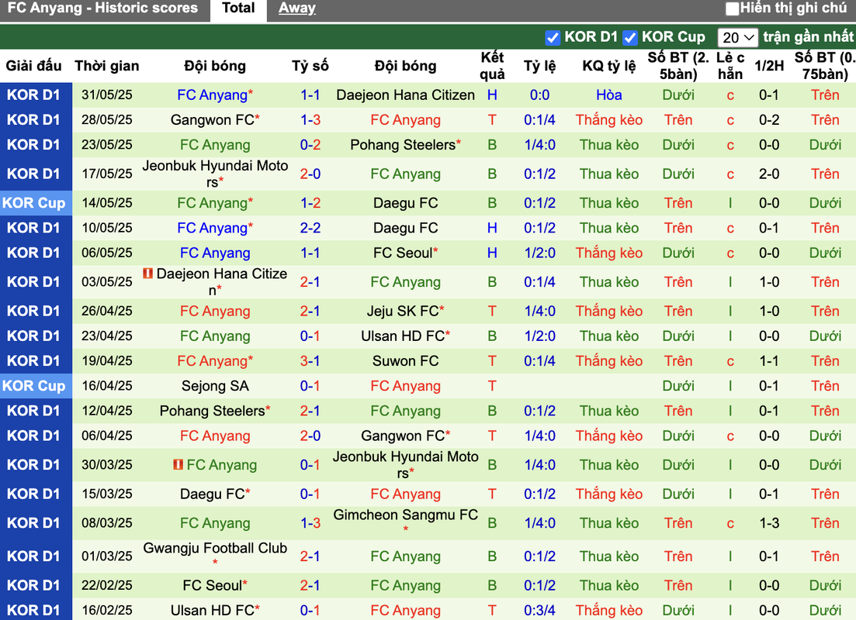
Task: Open Gwangju Football Club team link
Action: [x=215, y=549]
